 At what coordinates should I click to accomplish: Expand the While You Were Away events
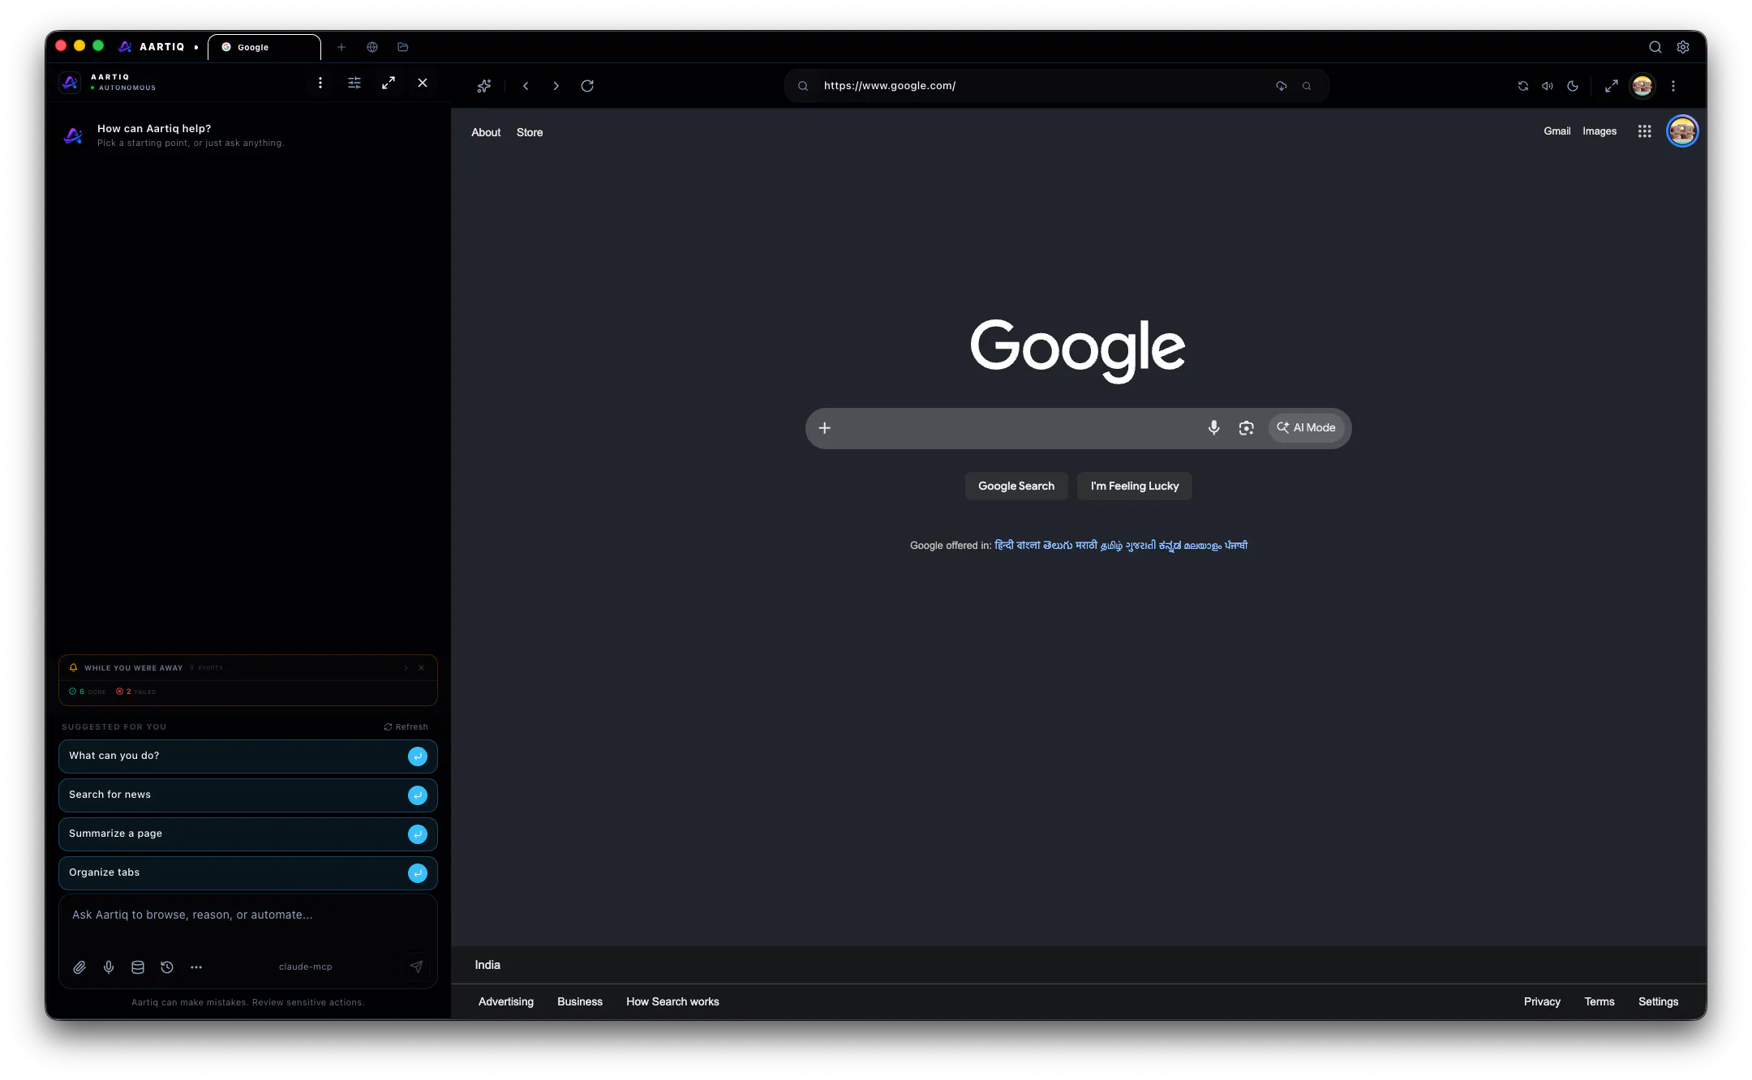pos(406,668)
